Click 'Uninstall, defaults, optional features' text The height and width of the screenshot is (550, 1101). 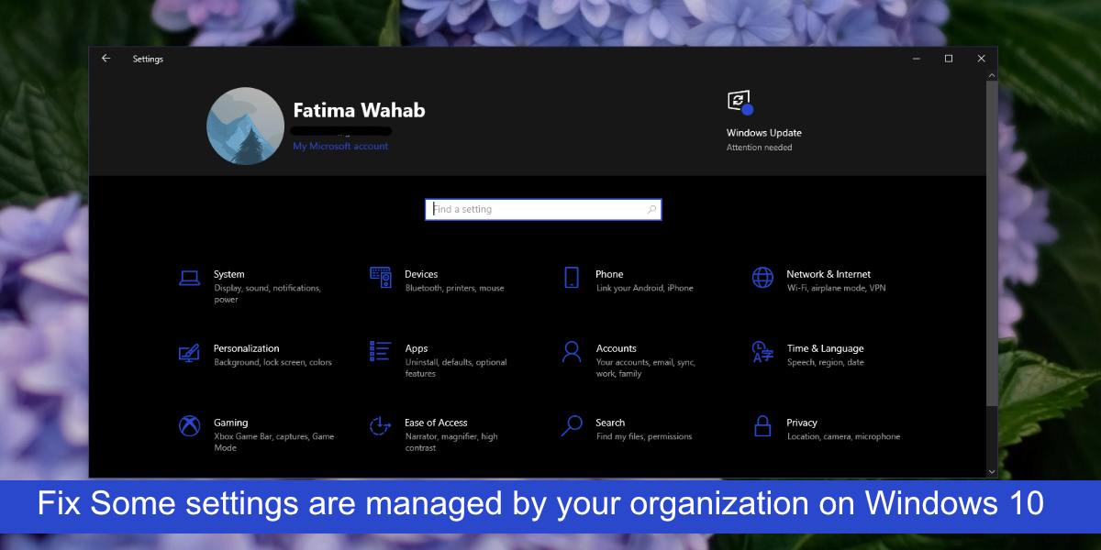(x=456, y=368)
